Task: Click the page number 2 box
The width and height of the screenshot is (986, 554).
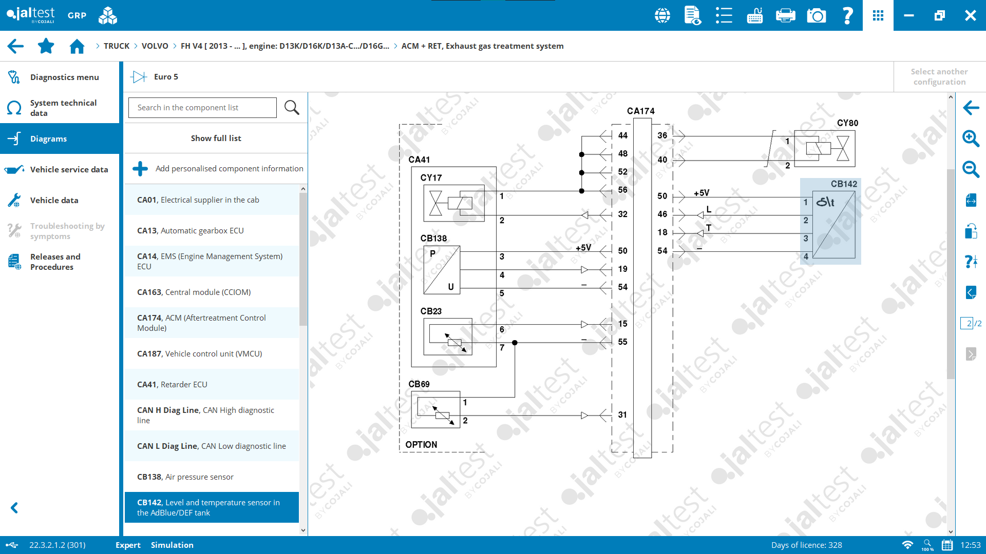Action: [967, 323]
